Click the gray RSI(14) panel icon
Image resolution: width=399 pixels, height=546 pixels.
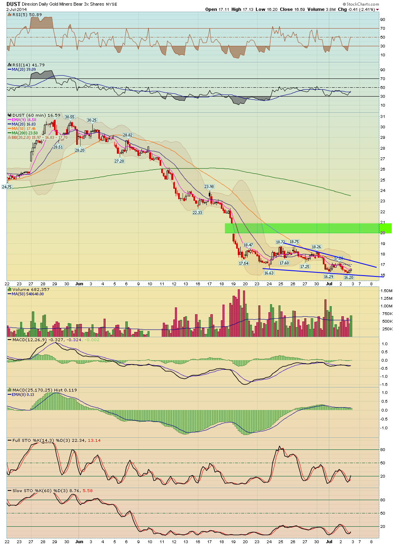10,65
